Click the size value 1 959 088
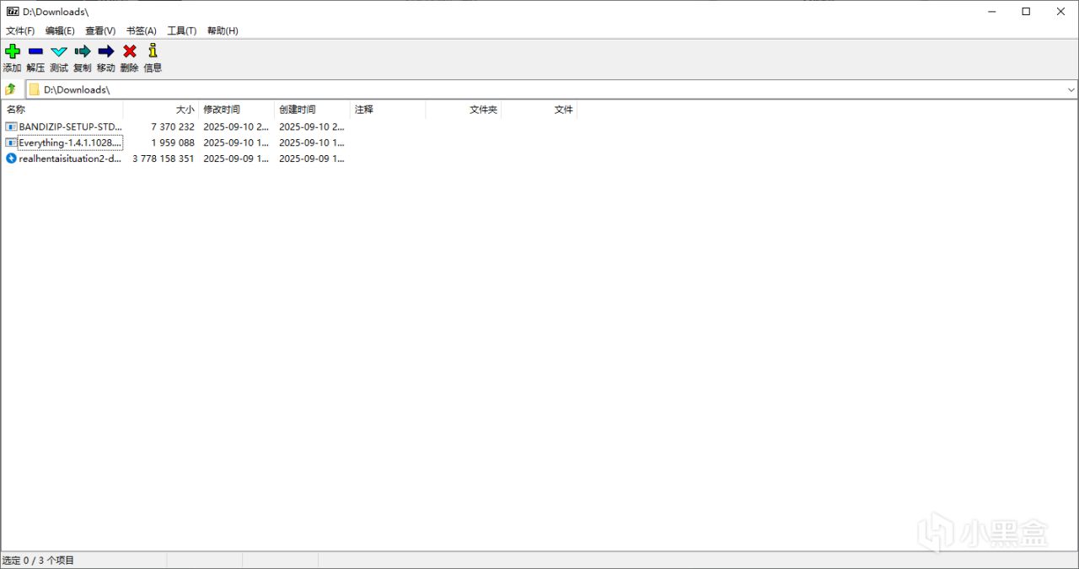Viewport: 1079px width, 569px height. click(173, 142)
